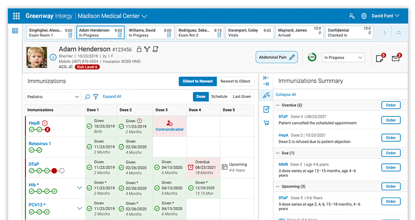Select the Schedule view toggle
This screenshot has width=415, height=220.
click(x=219, y=97)
